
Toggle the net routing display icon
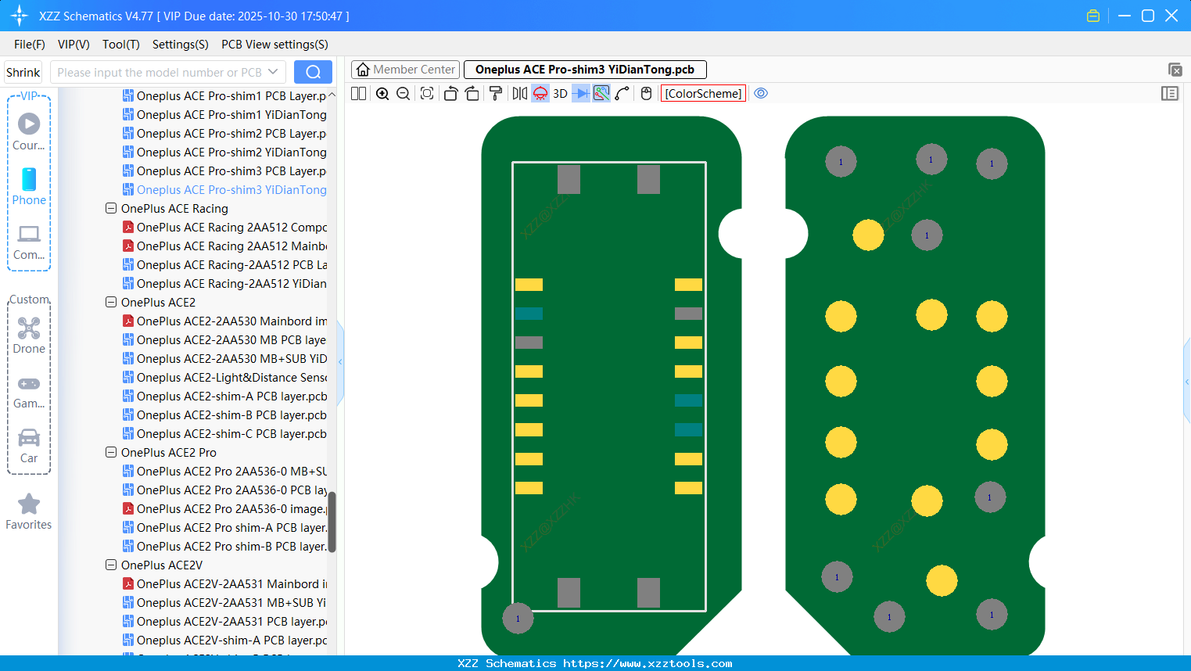click(x=601, y=94)
